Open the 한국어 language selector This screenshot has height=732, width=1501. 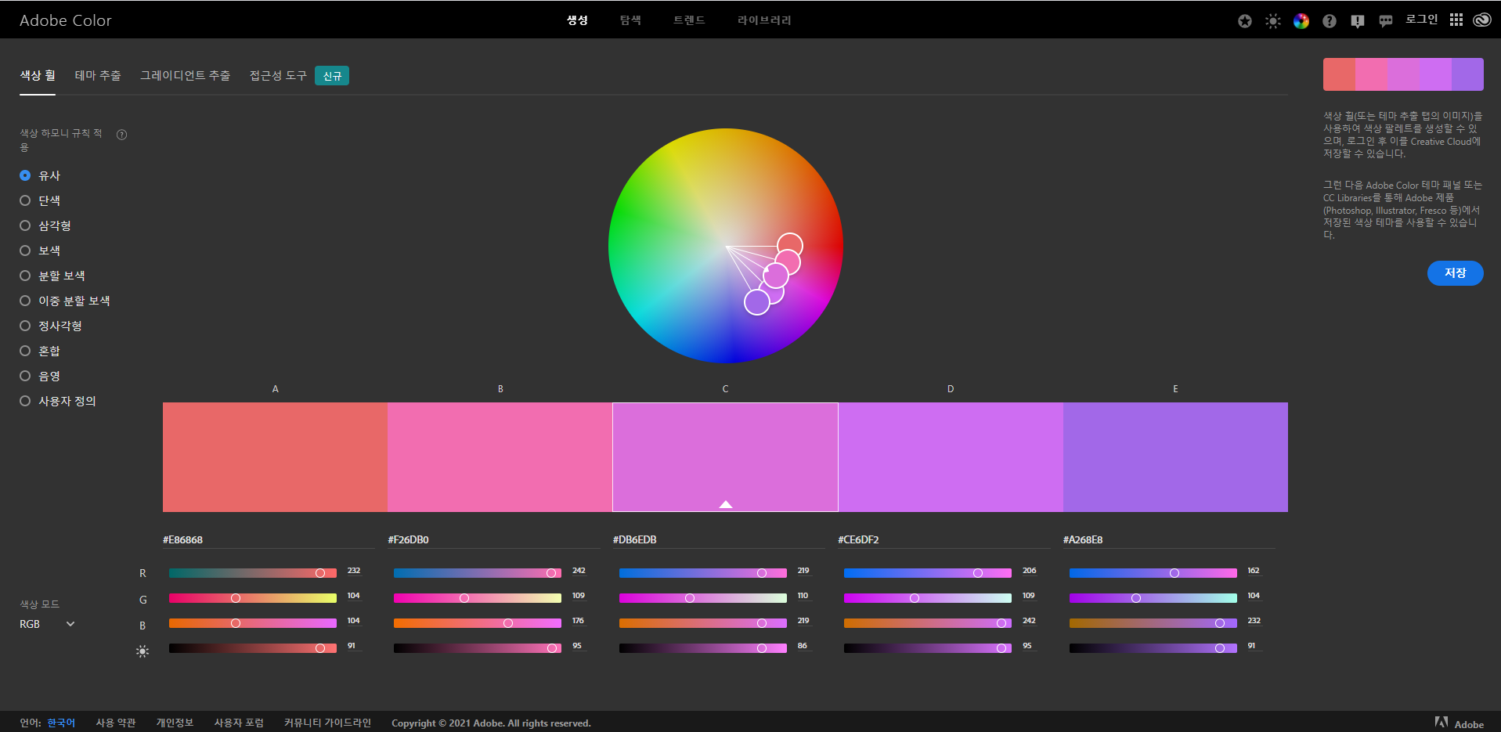coord(61,723)
